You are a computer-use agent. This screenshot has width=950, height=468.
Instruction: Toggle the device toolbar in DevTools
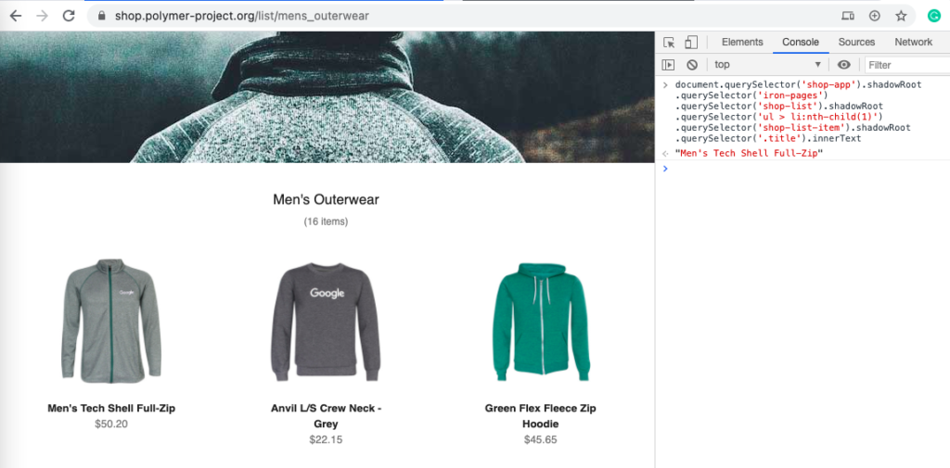691,43
